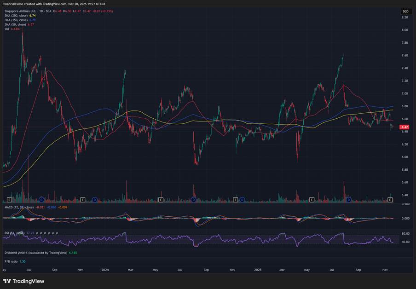Select the MACD (12, 26, close) legend
This screenshot has width=416, height=289.
pos(18,208)
